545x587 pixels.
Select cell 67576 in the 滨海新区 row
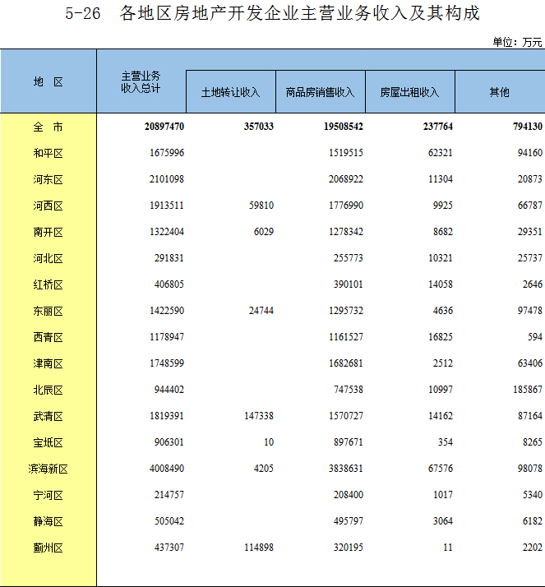pos(441,469)
